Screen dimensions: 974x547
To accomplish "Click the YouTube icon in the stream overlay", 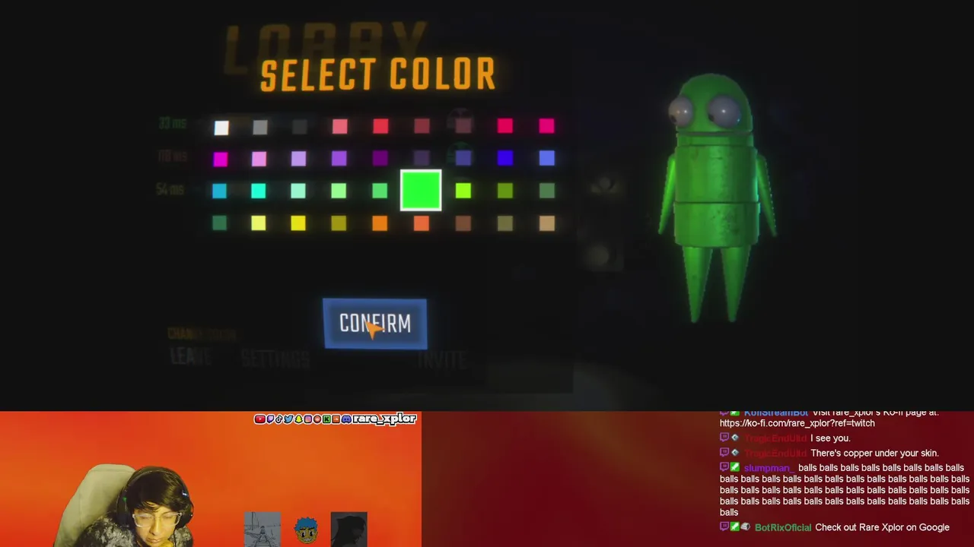I will [x=260, y=419].
